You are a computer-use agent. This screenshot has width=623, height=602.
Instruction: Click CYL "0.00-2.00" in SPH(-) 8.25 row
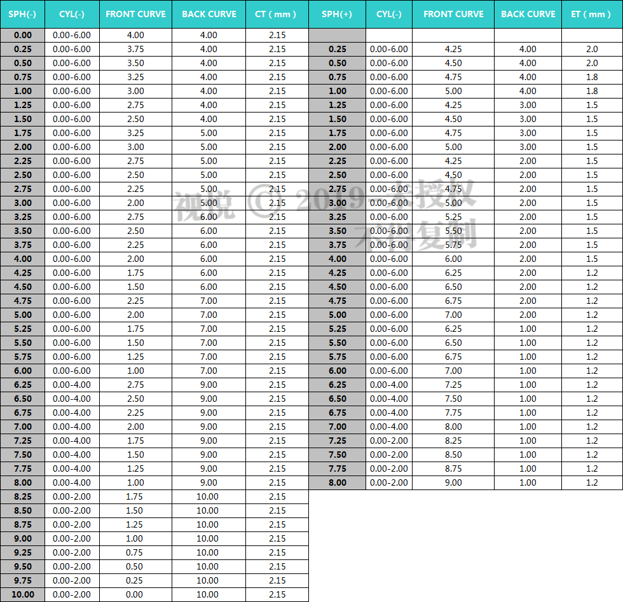71,497
